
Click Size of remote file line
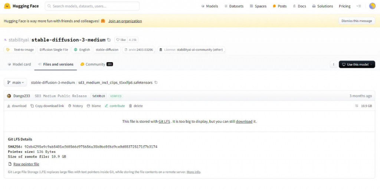(x=37, y=157)
